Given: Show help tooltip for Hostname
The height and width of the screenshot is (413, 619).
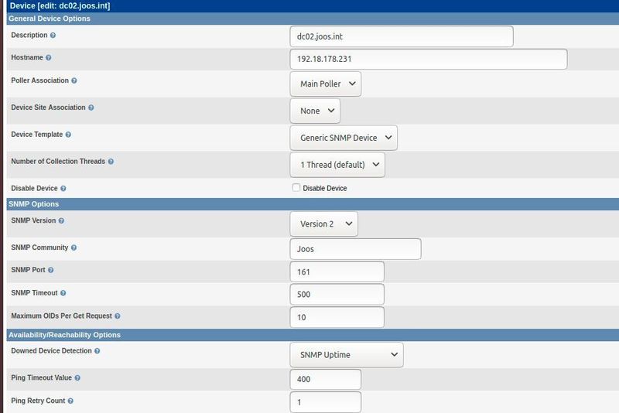Looking at the screenshot, I should [x=49, y=57].
